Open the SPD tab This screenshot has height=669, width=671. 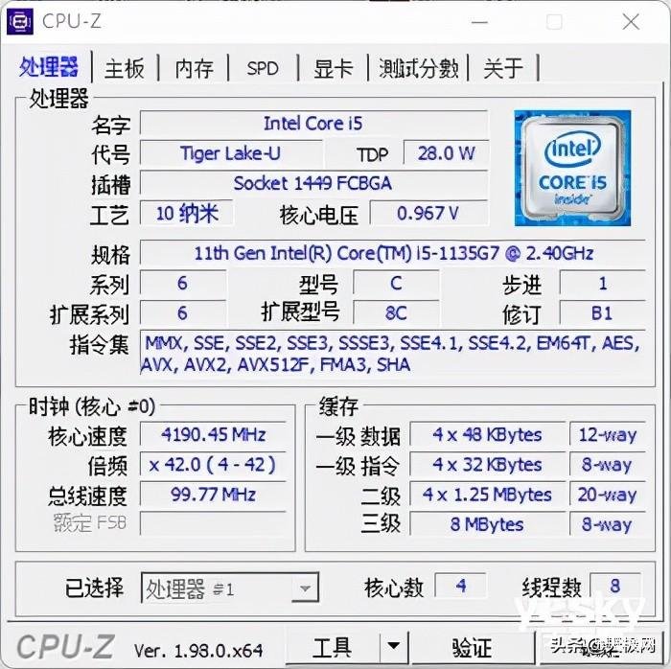(x=263, y=68)
